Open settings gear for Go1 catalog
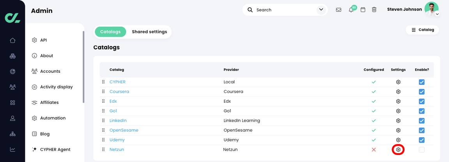The height and width of the screenshot is (162, 449). coord(398,111)
